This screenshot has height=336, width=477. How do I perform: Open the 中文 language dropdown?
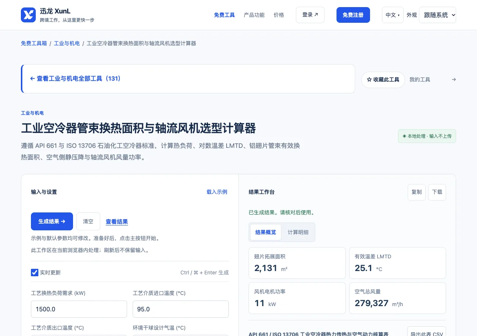pyautogui.click(x=392, y=15)
